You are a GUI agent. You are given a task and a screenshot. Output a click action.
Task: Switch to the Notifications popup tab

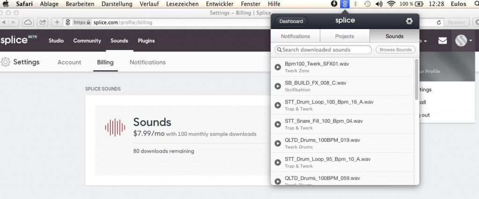click(x=295, y=36)
